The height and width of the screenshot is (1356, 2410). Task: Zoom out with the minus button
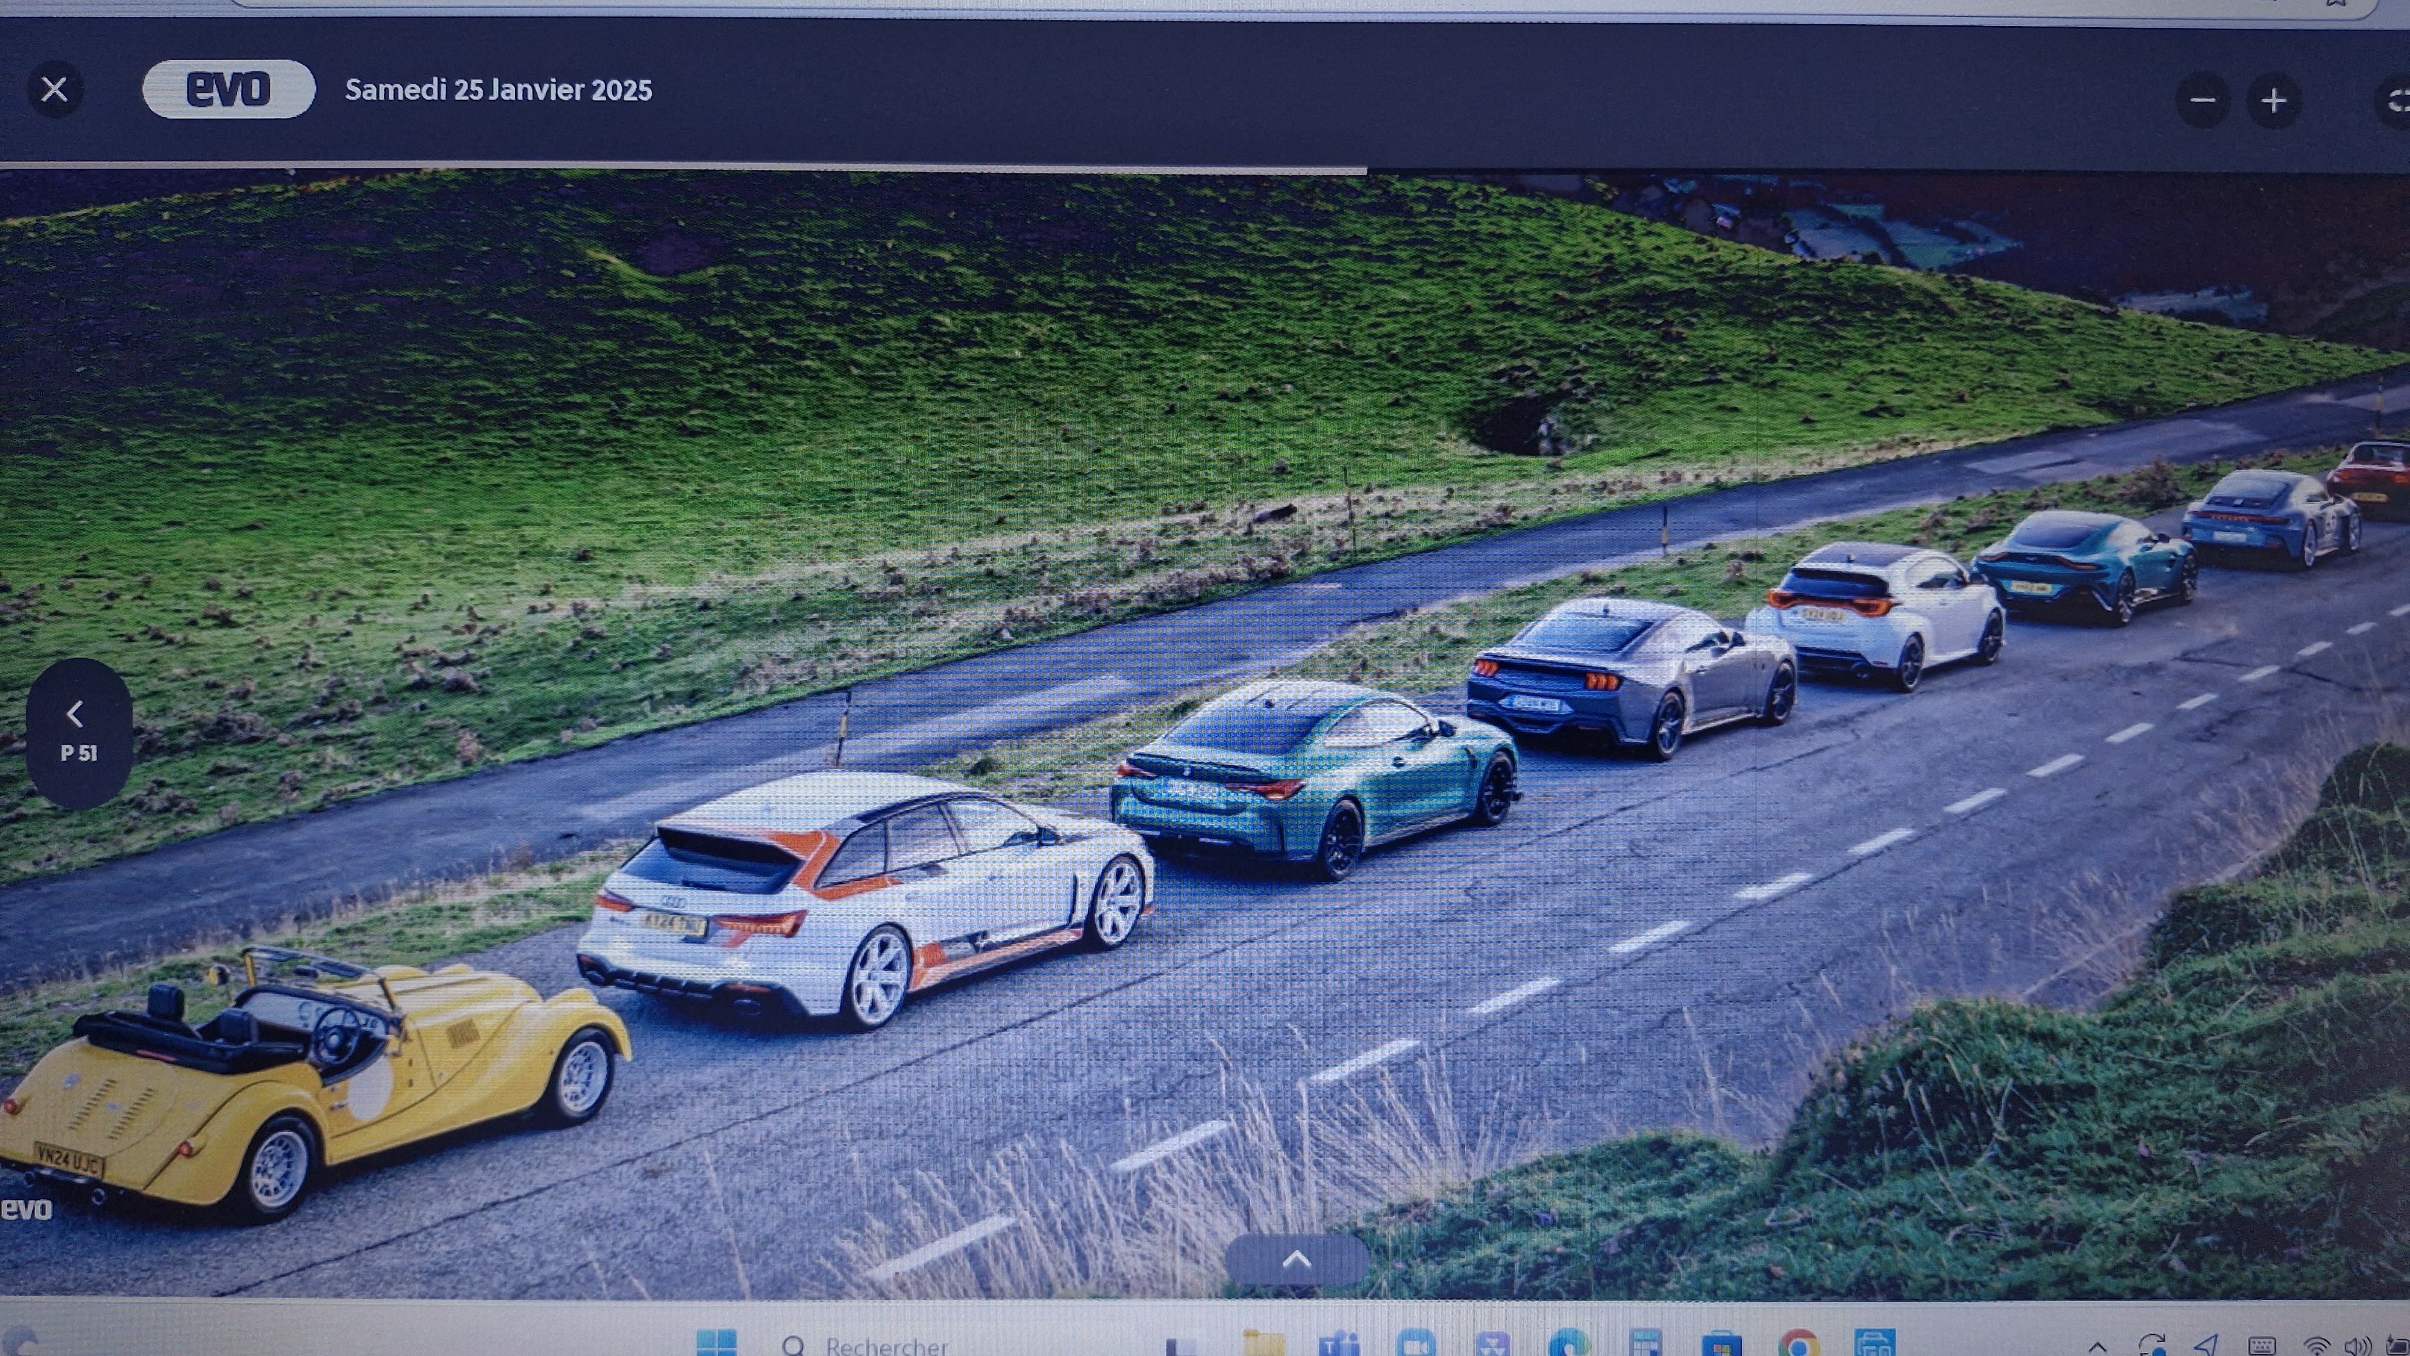point(2202,100)
